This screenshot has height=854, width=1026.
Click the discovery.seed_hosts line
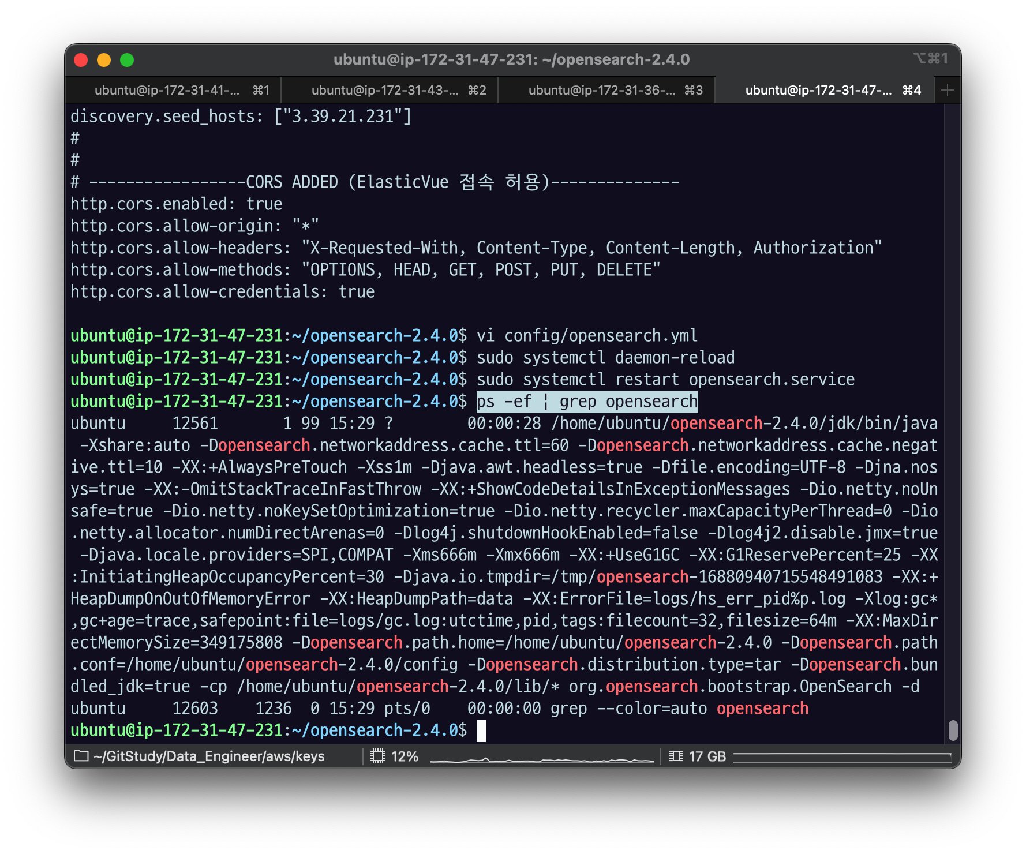pyautogui.click(x=241, y=117)
